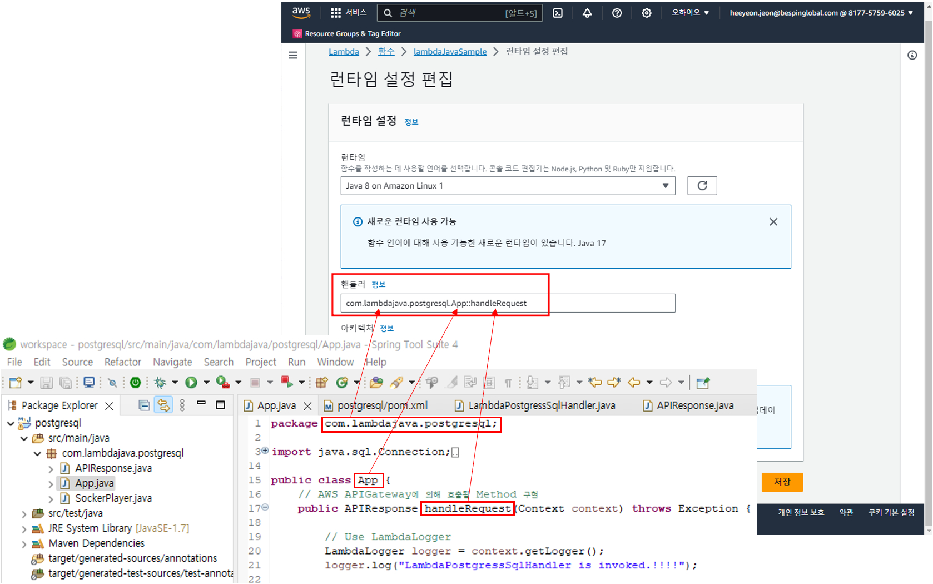The width and height of the screenshot is (933, 584).
Task: Expand JRE System Library node
Action: coord(24,529)
